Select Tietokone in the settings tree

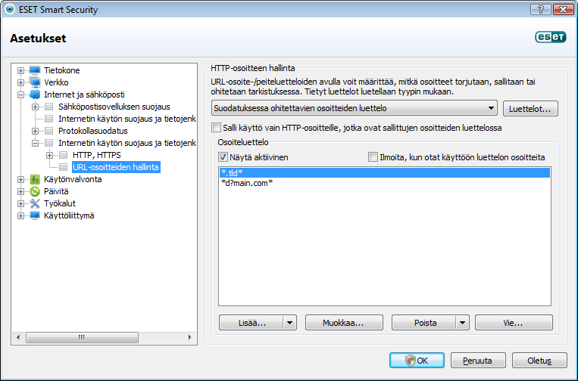point(62,70)
